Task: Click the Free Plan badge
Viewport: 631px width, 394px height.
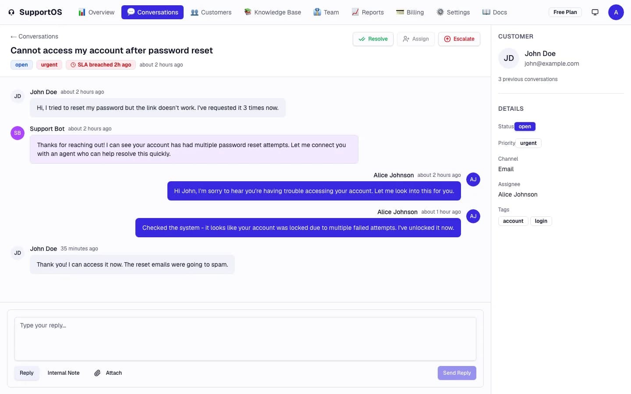Action: 565,12
